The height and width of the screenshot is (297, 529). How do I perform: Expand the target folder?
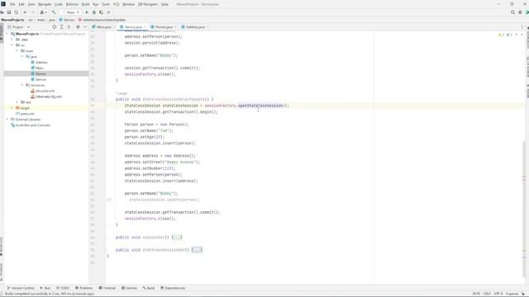point(12,108)
